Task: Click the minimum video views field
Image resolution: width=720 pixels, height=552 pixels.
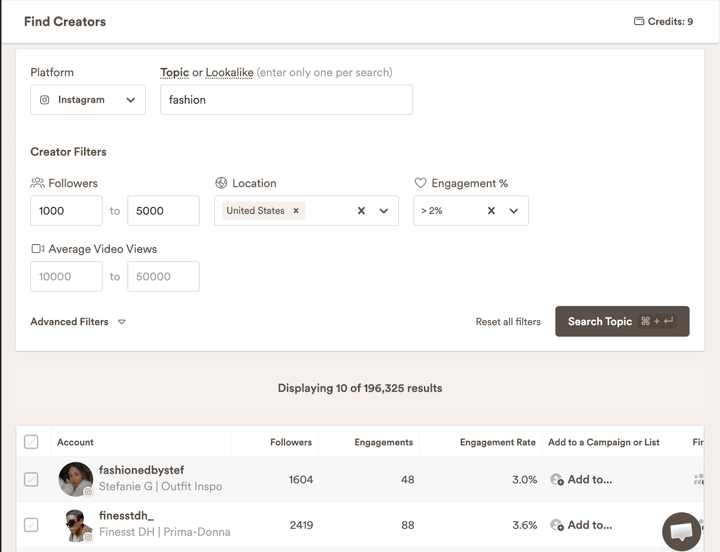Action: click(66, 276)
